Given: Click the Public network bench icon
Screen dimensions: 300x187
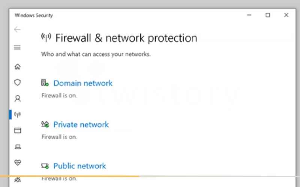Looking at the screenshot, I should coord(45,166).
